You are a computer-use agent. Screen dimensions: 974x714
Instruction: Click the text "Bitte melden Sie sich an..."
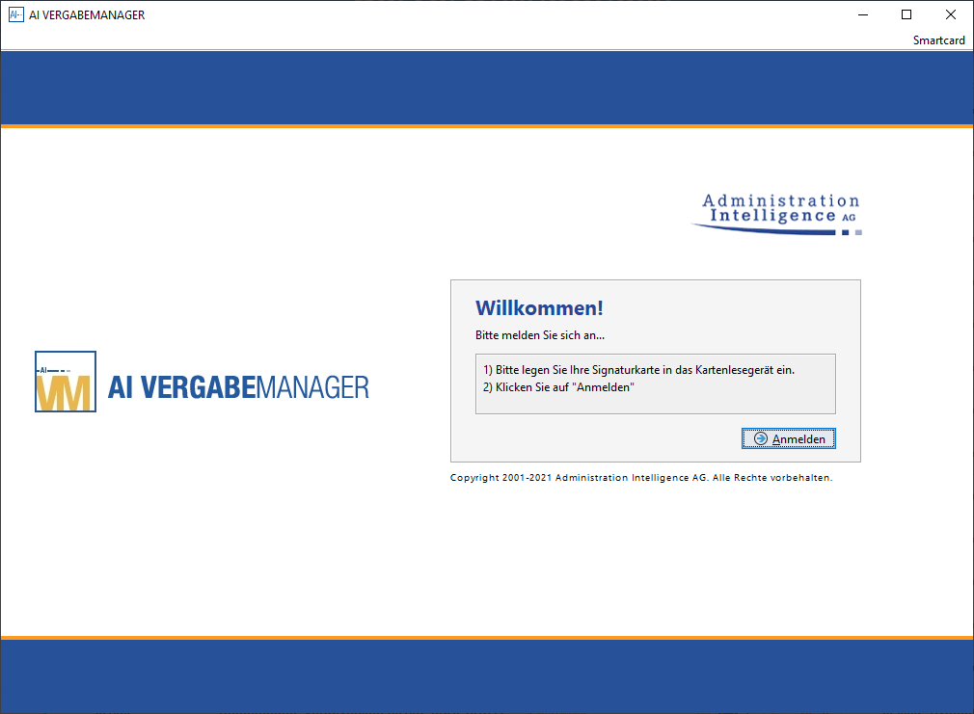point(540,335)
